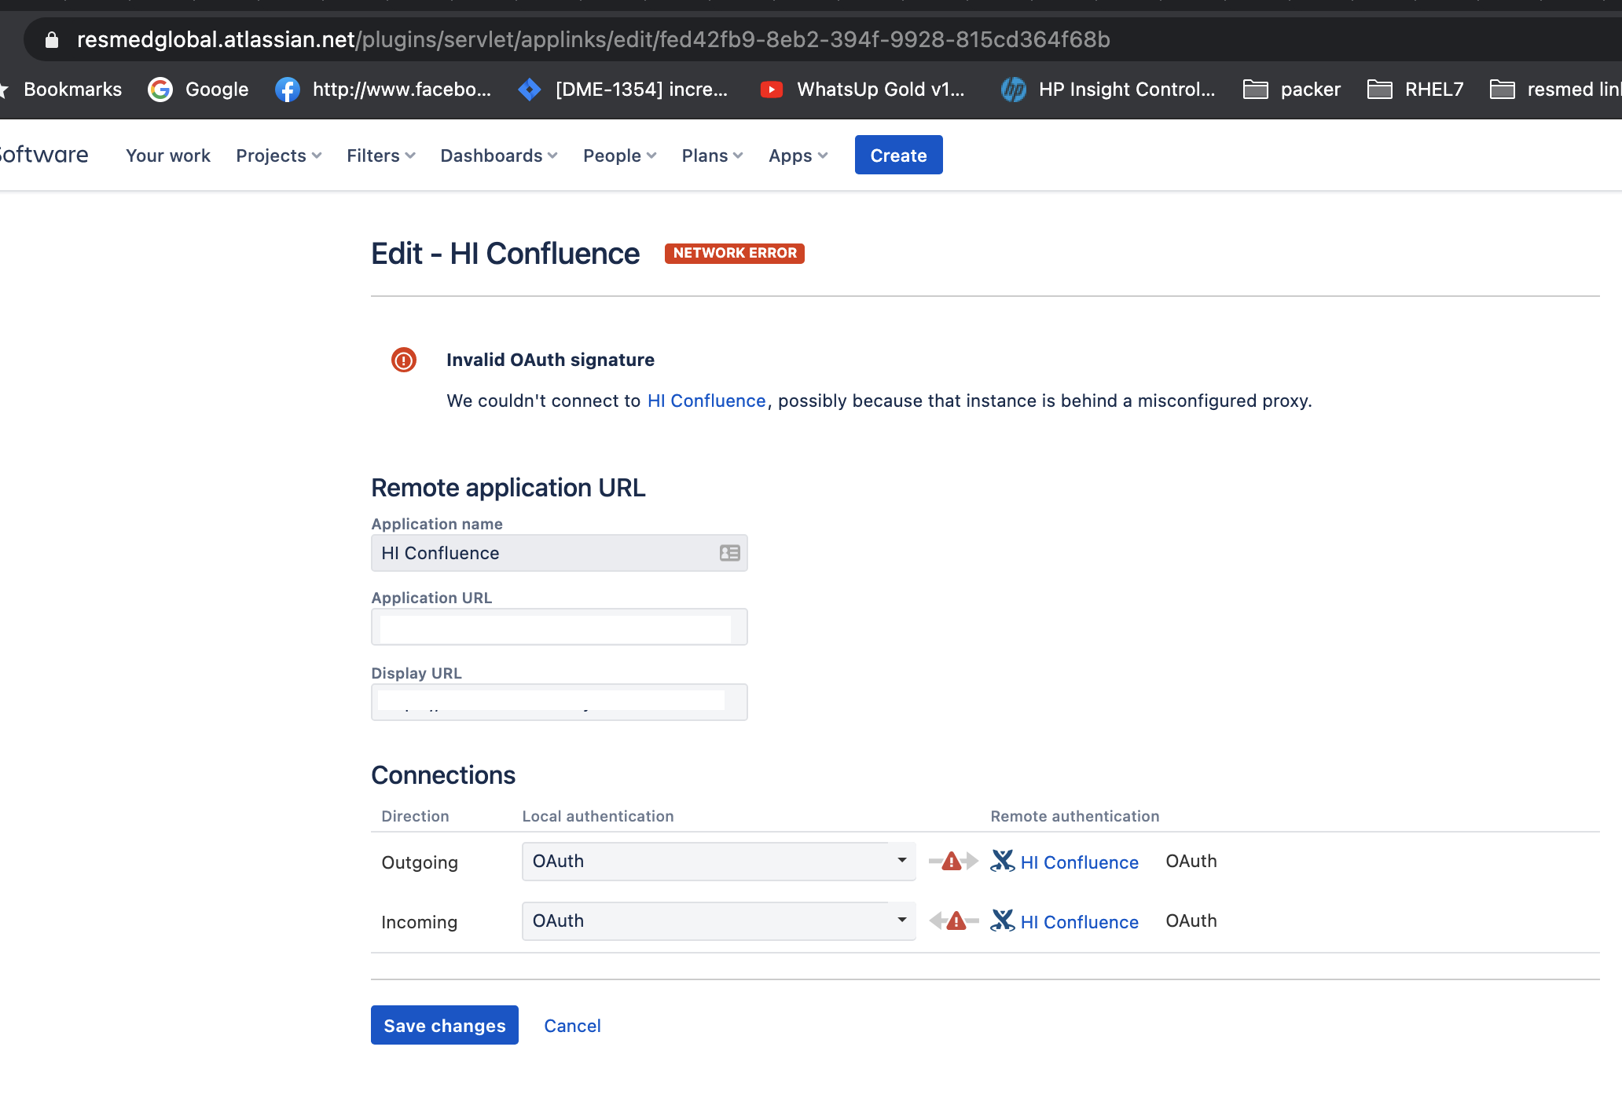This screenshot has width=1622, height=1120.
Task: Click contact card icon in Application name field
Action: [729, 553]
